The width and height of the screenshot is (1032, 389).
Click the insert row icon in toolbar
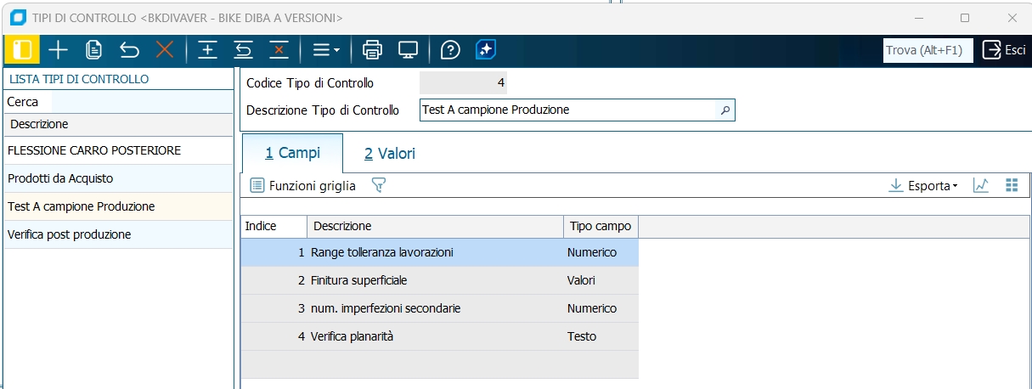[207, 50]
